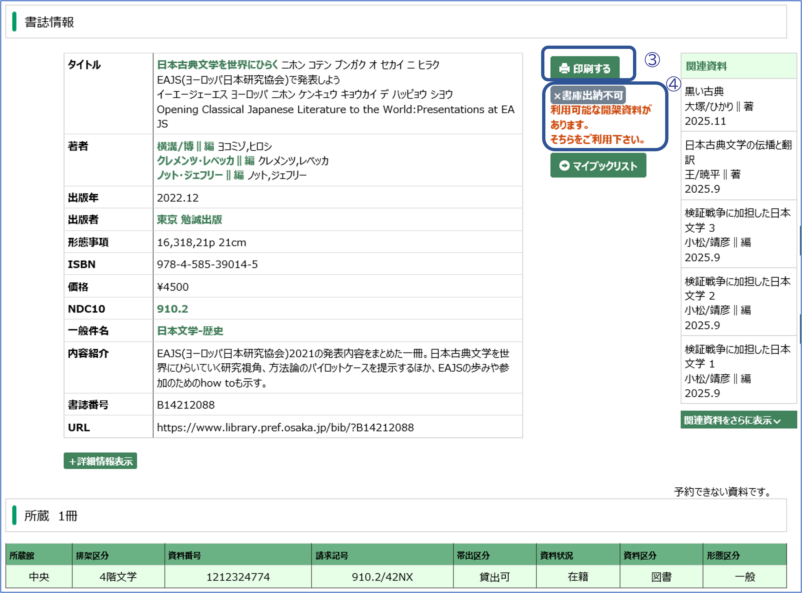Open related item 黒い古典

(704, 92)
